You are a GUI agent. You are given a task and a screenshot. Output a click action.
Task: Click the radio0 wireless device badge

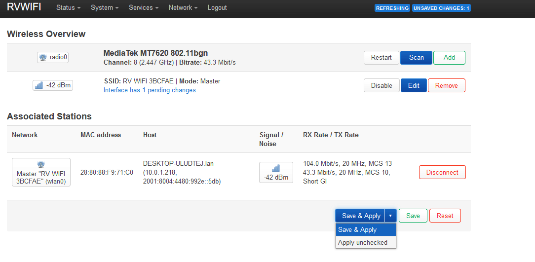click(53, 57)
